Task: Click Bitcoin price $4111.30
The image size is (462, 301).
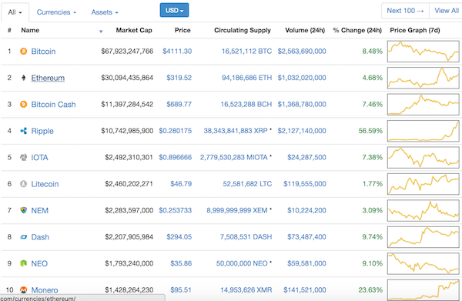Action: click(177, 52)
